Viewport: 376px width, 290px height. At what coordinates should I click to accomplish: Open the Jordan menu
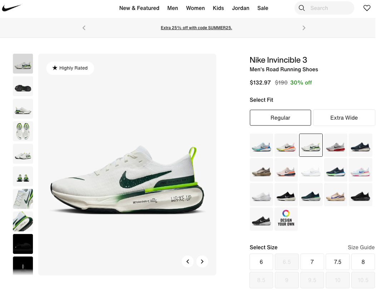(x=241, y=8)
